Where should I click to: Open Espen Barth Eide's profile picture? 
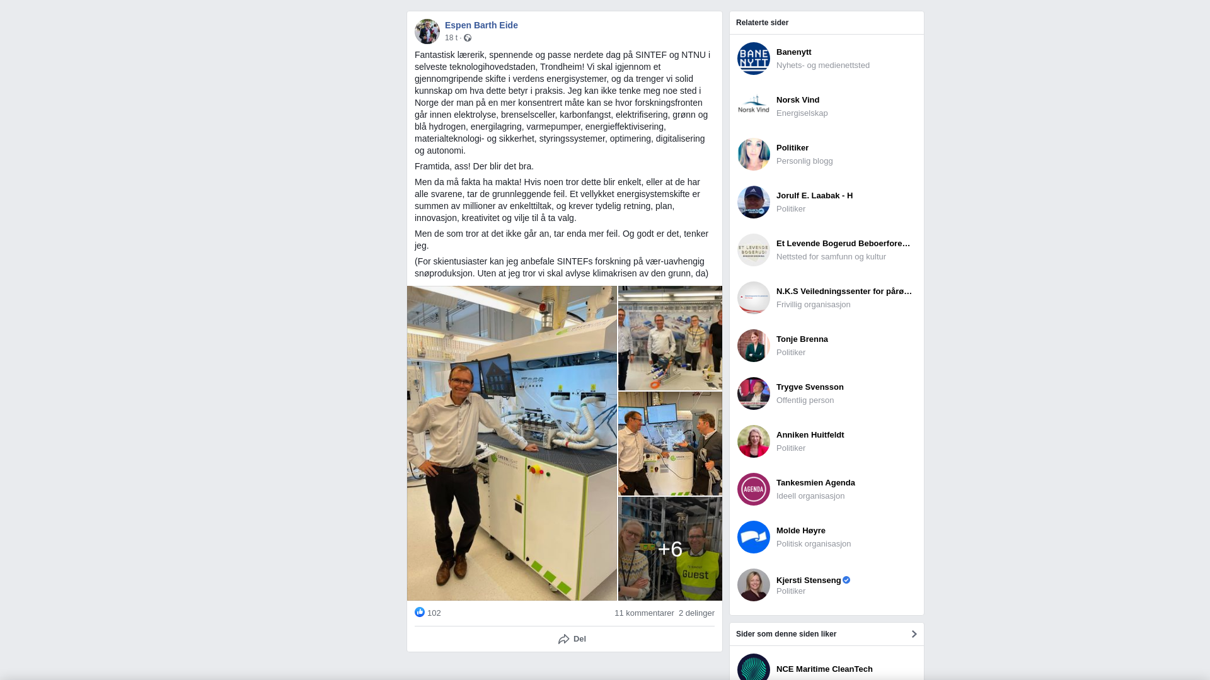pos(427,31)
